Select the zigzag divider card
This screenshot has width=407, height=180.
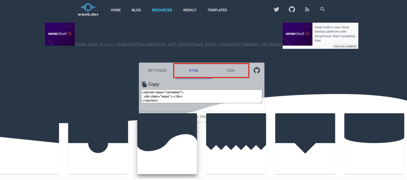236,143
